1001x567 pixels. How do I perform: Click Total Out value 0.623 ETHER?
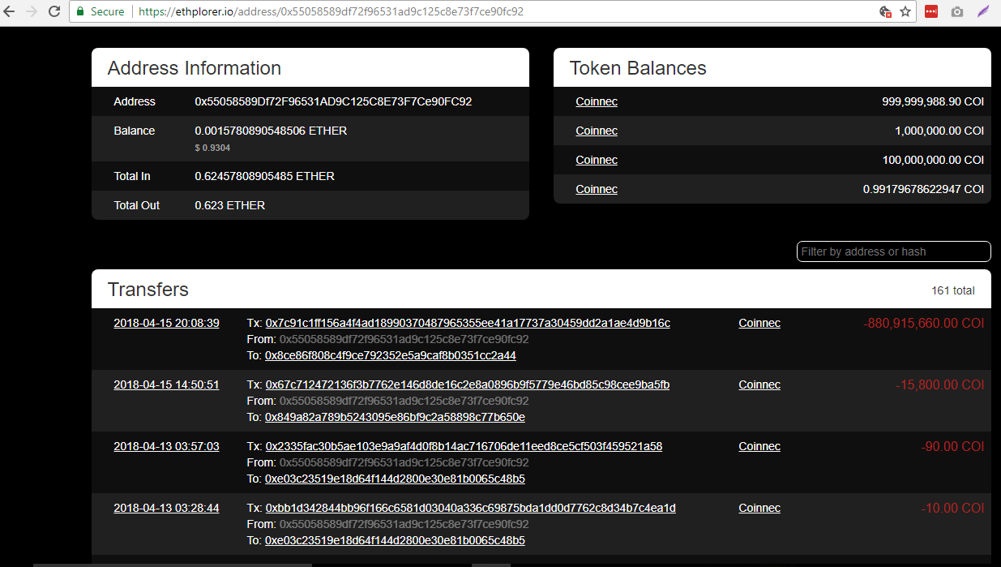[x=229, y=205]
